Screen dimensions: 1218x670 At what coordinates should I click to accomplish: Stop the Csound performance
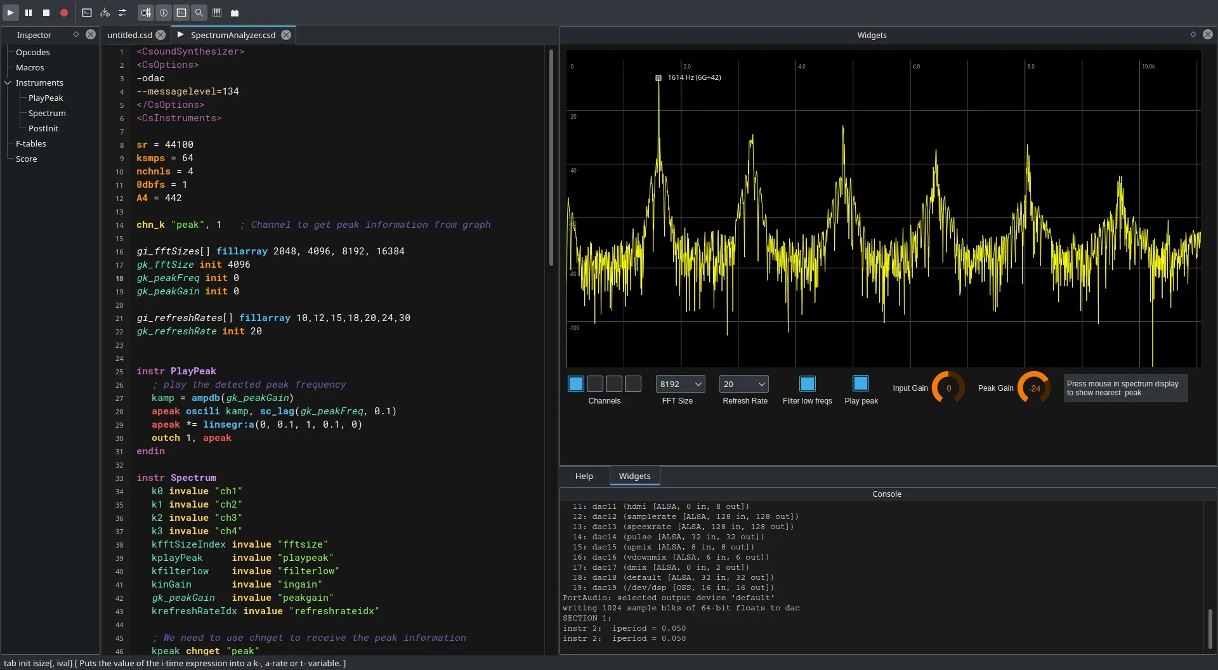tap(46, 13)
